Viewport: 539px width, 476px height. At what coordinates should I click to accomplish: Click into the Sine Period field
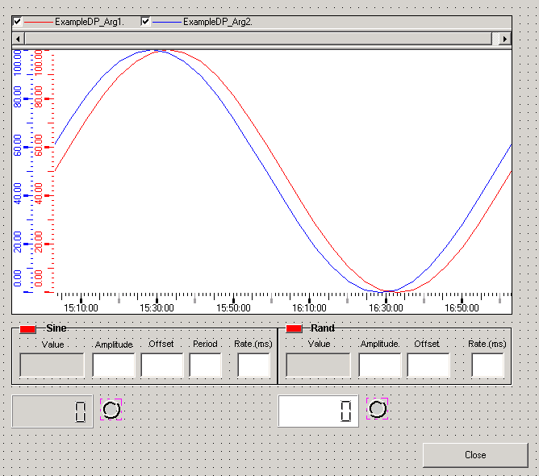click(x=206, y=365)
